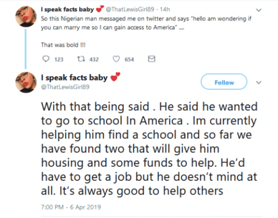Screen dimensions: 278x218
Task: Click large display name in second tweet
Action: tap(75, 78)
